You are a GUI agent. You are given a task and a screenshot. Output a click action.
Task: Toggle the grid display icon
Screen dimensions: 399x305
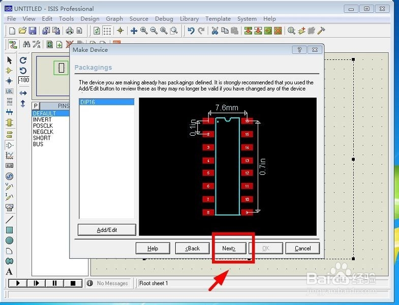pyautogui.click(x=107, y=31)
